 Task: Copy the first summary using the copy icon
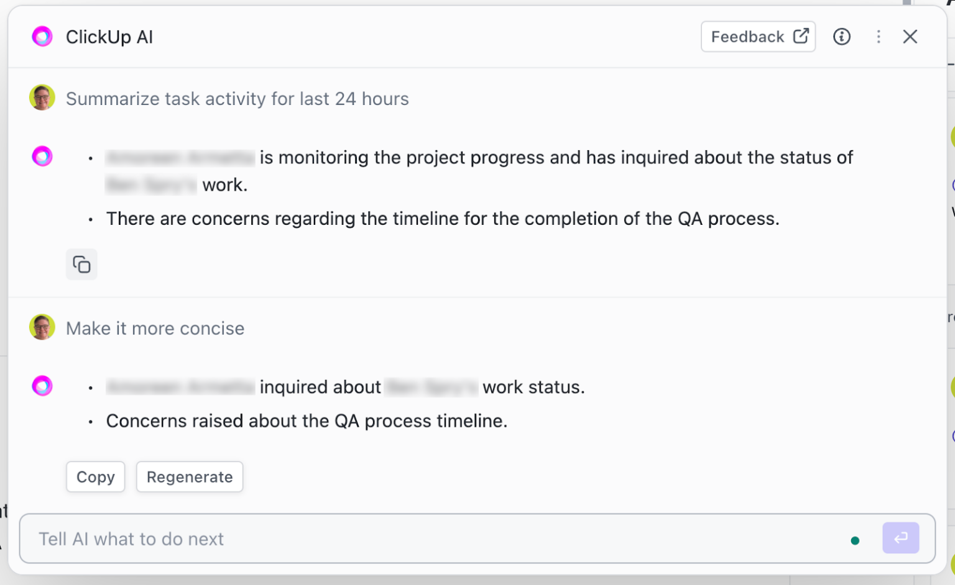[x=81, y=264]
